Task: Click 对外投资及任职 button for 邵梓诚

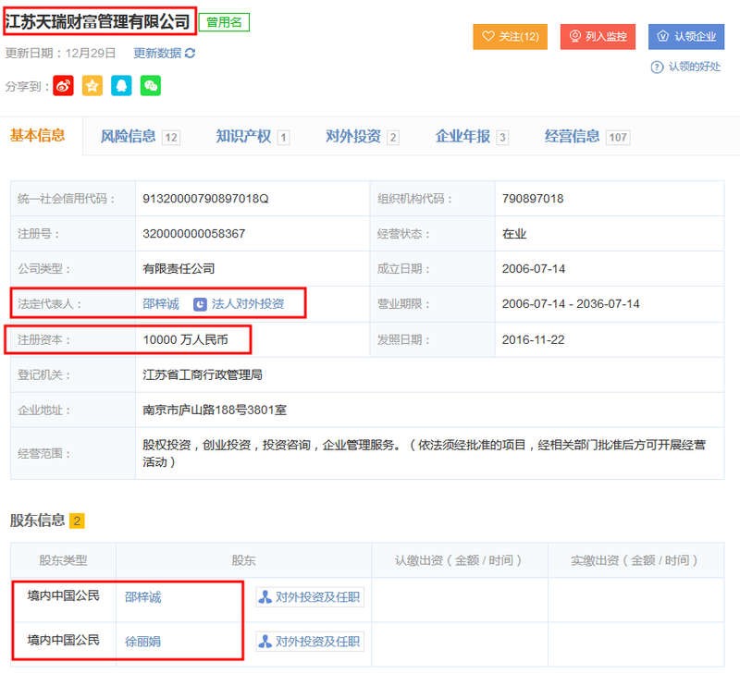Action: 310,597
